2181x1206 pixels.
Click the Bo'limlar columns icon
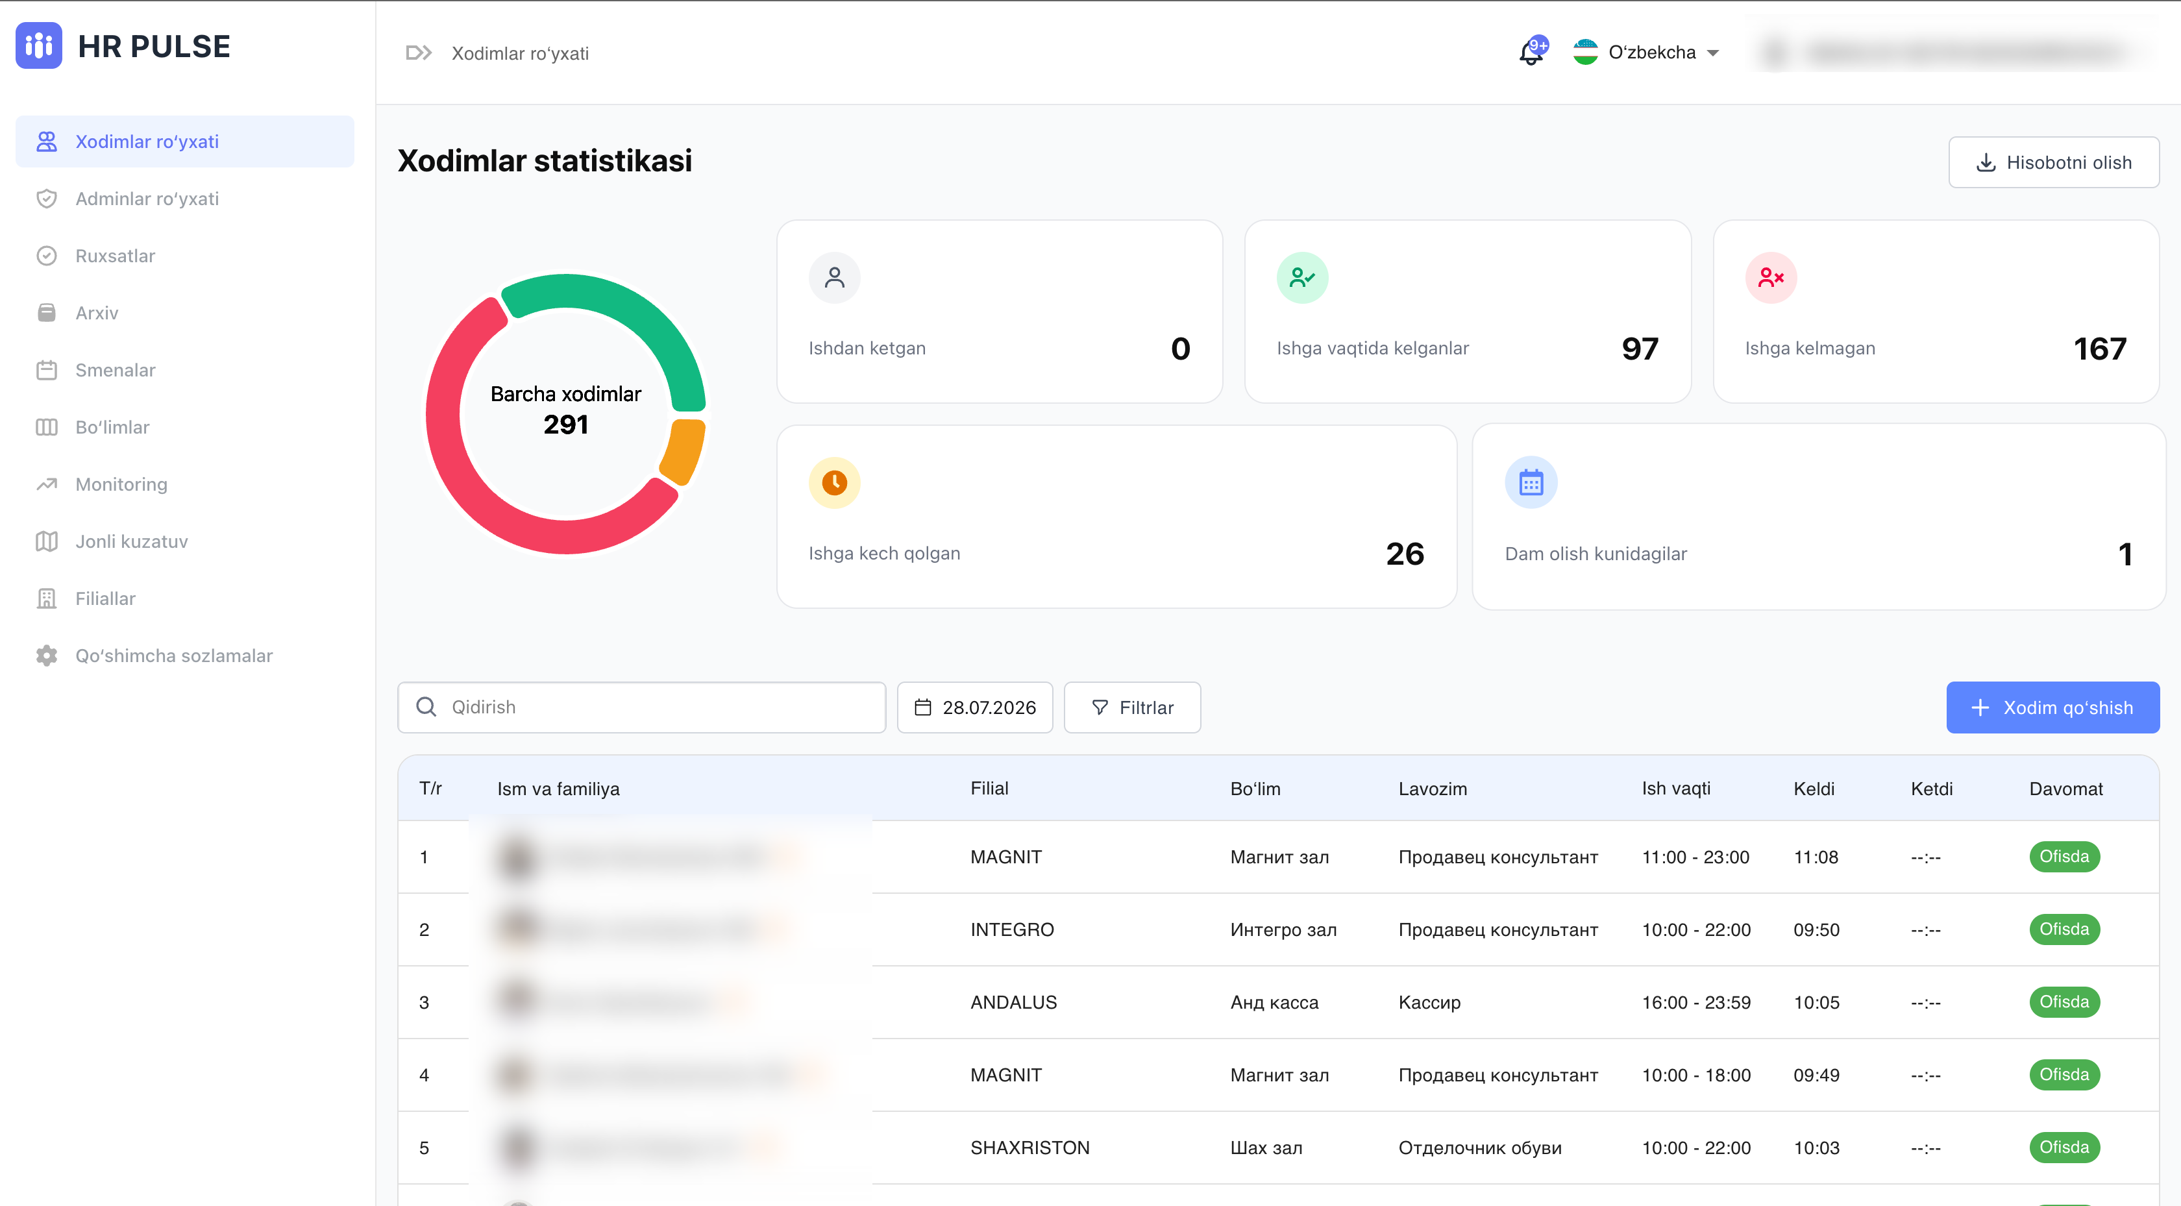pos(47,427)
